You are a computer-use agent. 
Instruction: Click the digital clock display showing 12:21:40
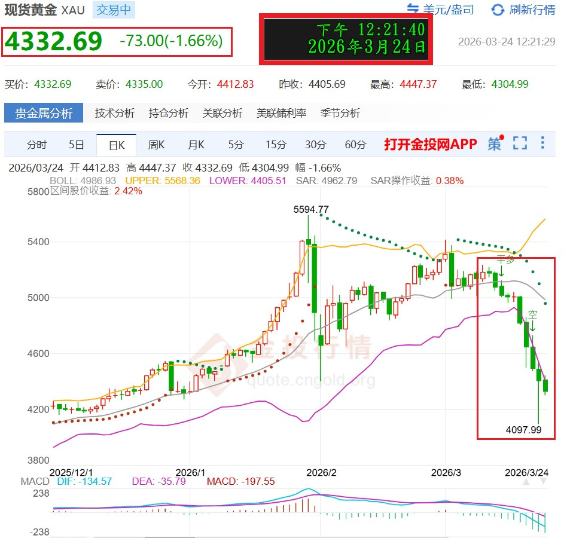(x=346, y=39)
